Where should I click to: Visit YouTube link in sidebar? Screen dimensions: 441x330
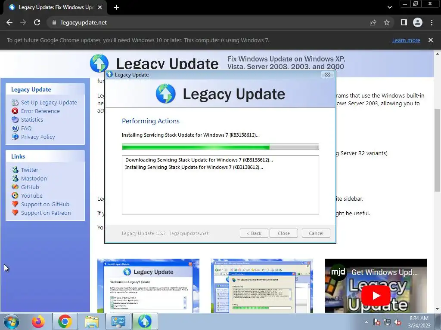(x=31, y=196)
